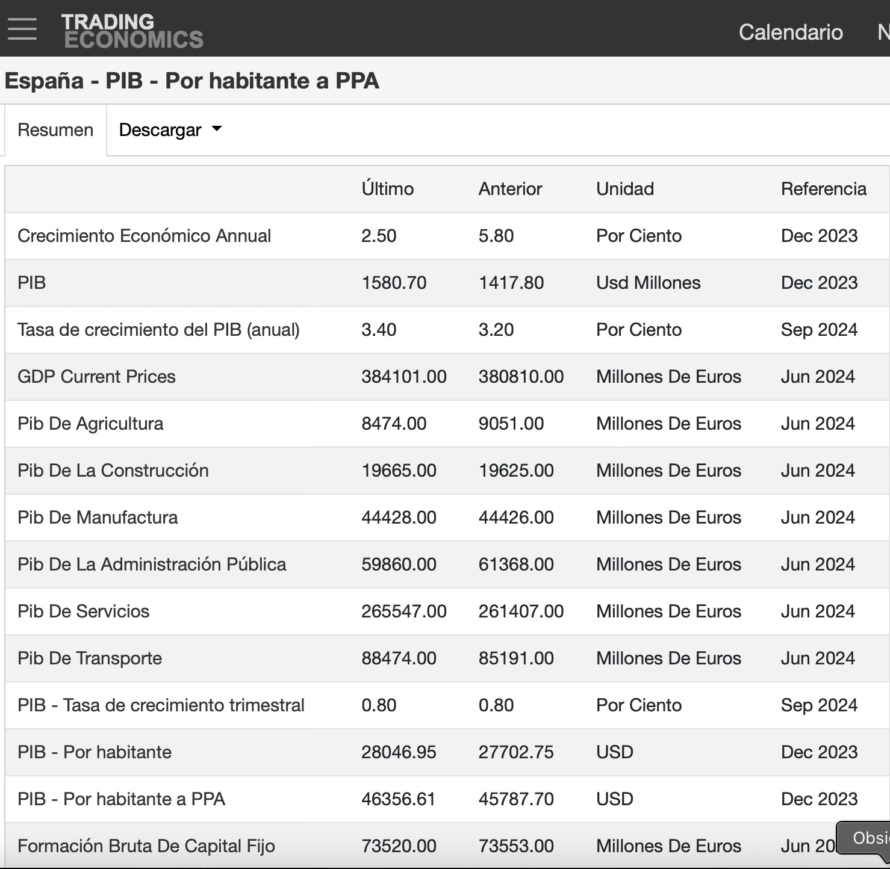Click the Trading Economics logo

point(132,31)
